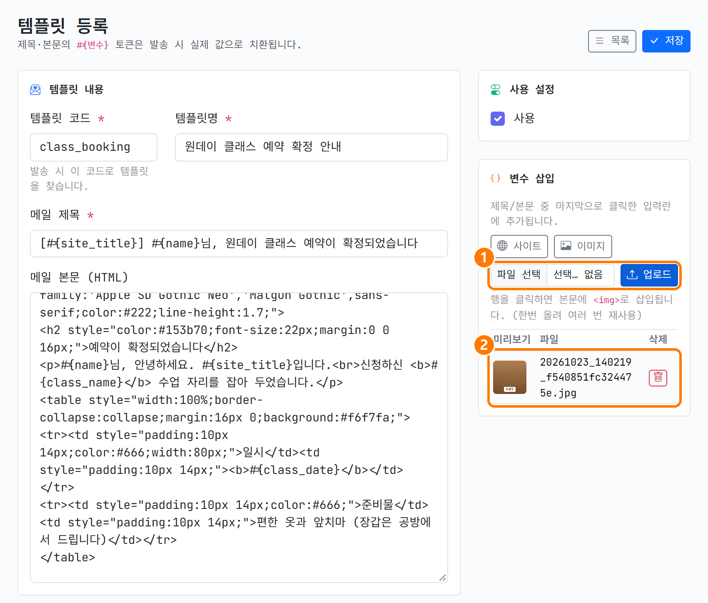The height and width of the screenshot is (603, 708).
Task: Click inside the 메일 본문 HTML textarea
Action: click(x=239, y=437)
